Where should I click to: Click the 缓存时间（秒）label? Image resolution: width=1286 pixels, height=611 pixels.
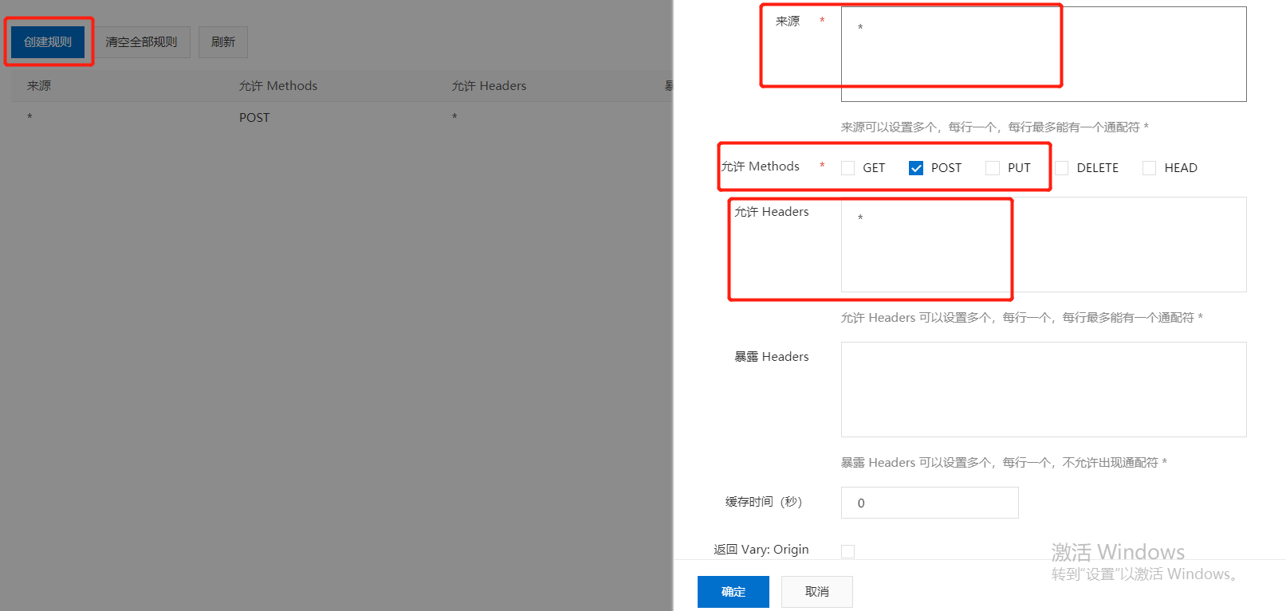[764, 502]
